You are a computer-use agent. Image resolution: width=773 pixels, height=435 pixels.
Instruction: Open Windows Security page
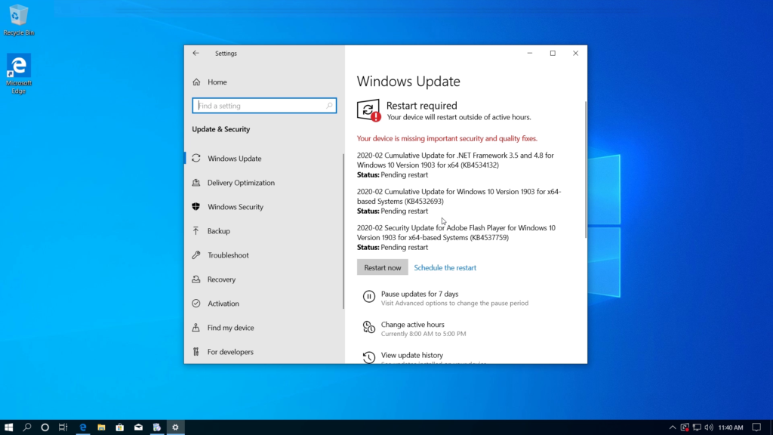coord(236,207)
